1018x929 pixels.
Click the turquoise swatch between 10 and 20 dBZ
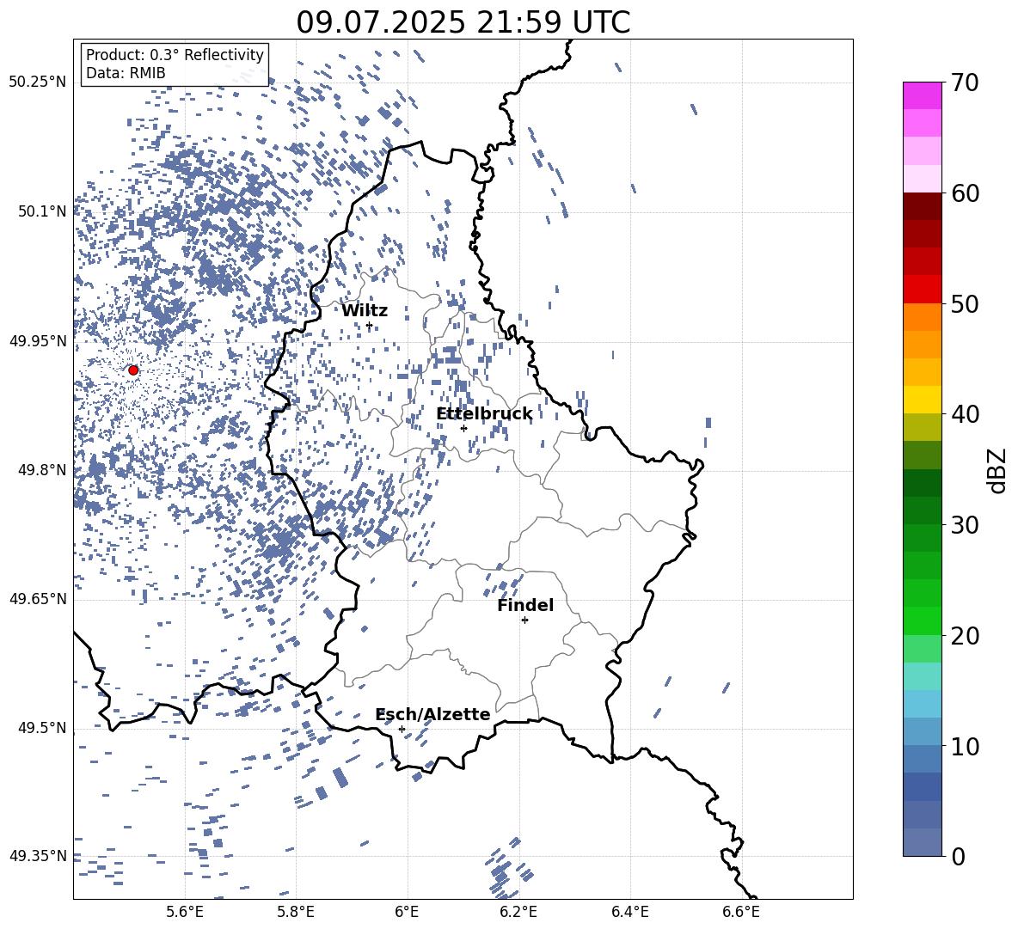click(x=922, y=676)
